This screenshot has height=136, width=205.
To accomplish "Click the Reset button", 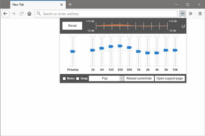I will [x=72, y=26].
